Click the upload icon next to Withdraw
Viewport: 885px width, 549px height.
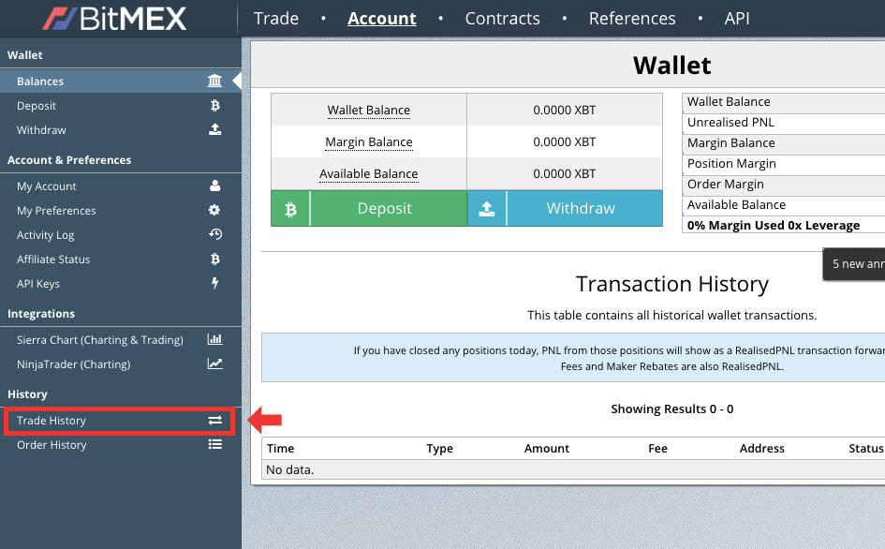[214, 130]
